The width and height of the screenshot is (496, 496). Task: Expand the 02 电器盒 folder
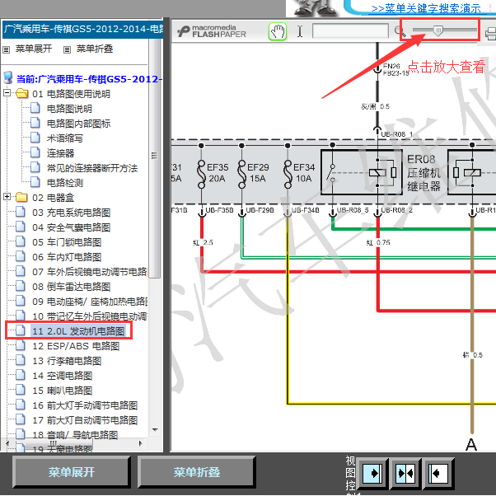pos(7,196)
